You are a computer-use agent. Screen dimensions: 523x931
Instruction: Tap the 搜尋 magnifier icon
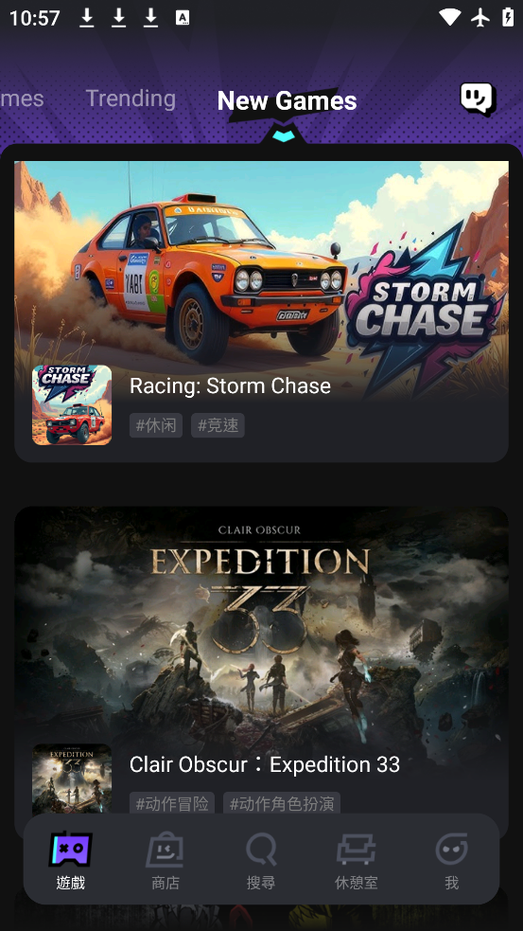(x=261, y=850)
